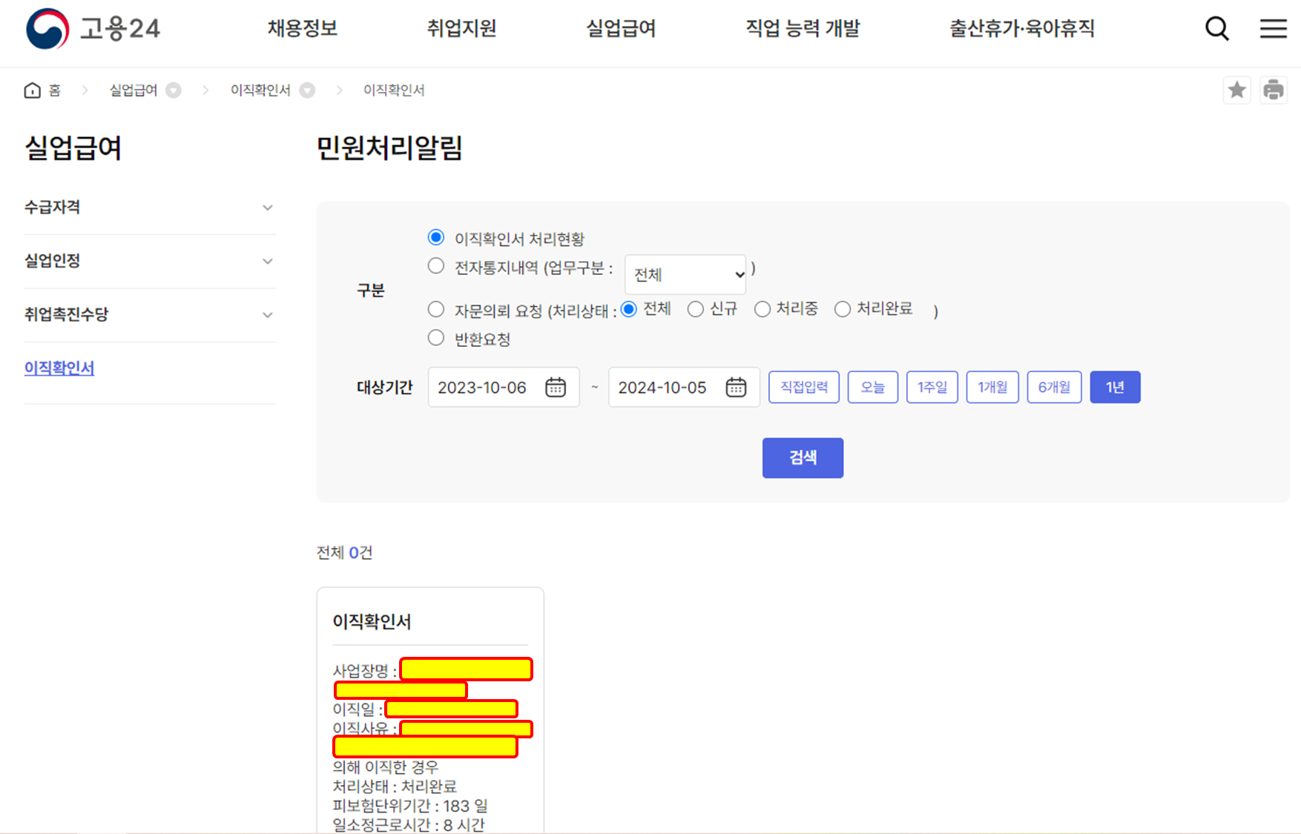Screen dimensions: 1301x834
Task: Open the 업무구분 전체 dropdown
Action: [x=685, y=274]
